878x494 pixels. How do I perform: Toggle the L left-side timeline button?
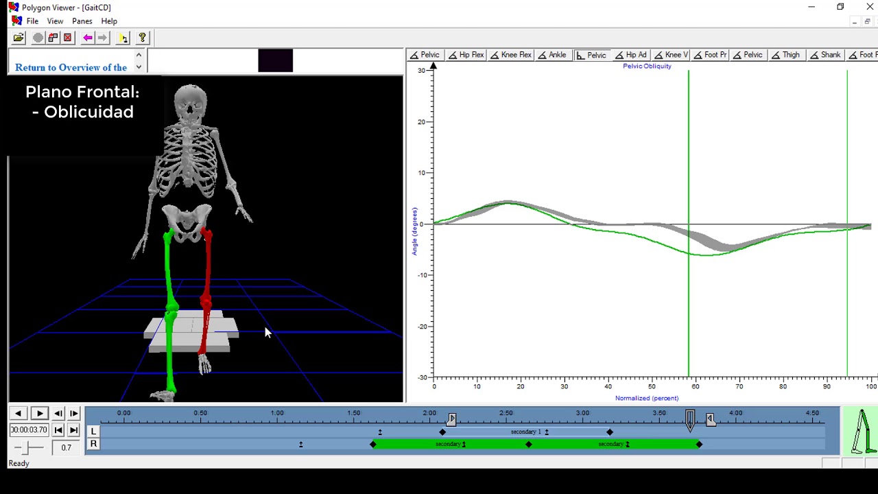click(x=93, y=431)
